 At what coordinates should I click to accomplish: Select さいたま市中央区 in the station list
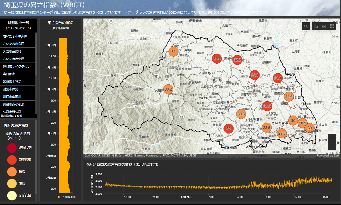(15, 36)
